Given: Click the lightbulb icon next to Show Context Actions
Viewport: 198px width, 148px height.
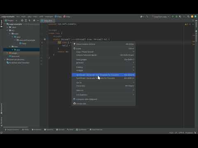Looking at the screenshot, I should 74,44.
